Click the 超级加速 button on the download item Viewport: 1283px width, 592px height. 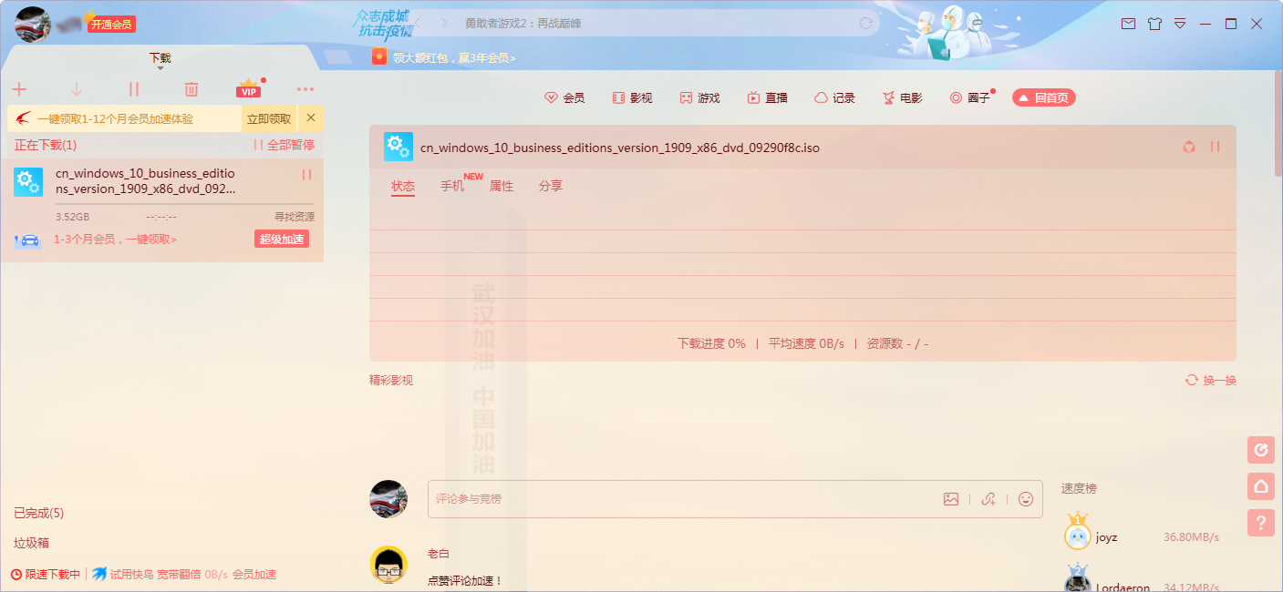point(282,240)
